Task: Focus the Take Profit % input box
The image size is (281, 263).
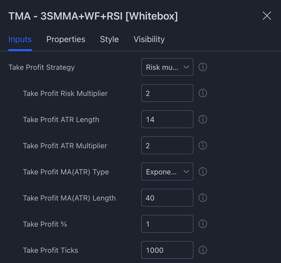Action: [x=167, y=224]
